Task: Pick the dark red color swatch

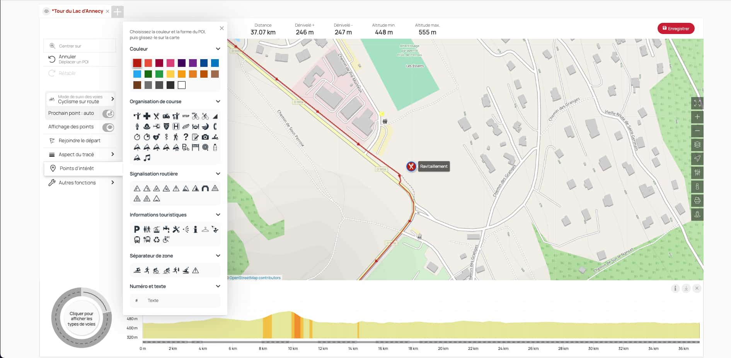Action: click(x=137, y=63)
